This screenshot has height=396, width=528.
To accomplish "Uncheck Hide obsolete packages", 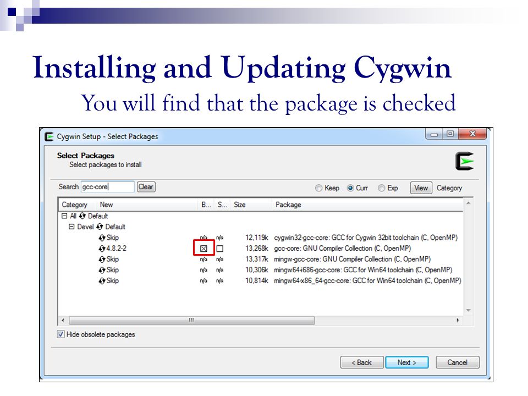I will point(61,334).
